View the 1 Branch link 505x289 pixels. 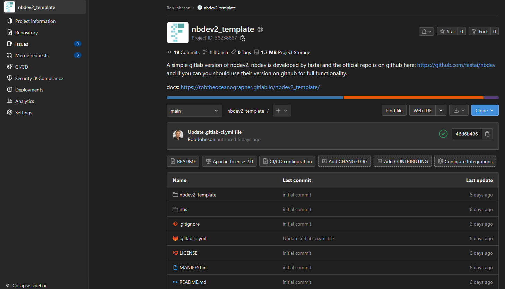pos(216,52)
